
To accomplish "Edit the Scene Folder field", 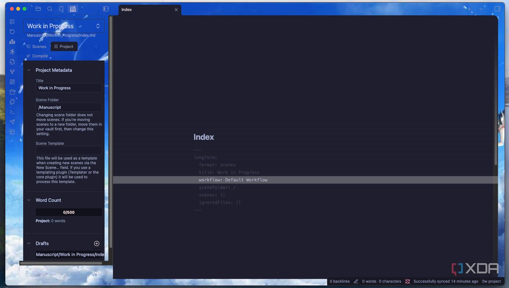I will [x=69, y=107].
